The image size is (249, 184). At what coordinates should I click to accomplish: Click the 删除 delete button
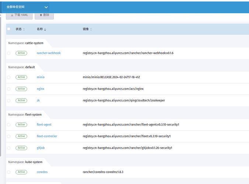[44, 15]
